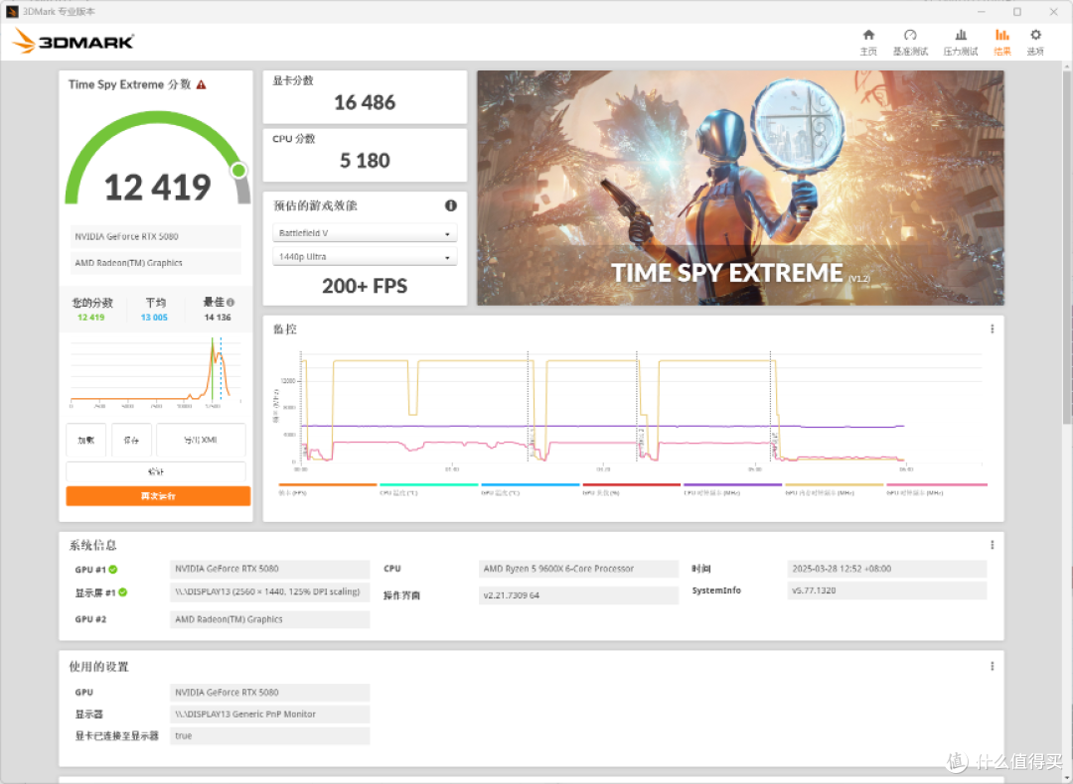Toggle the red GPU load (%) legend
This screenshot has width=1073, height=784.
pyautogui.click(x=631, y=488)
